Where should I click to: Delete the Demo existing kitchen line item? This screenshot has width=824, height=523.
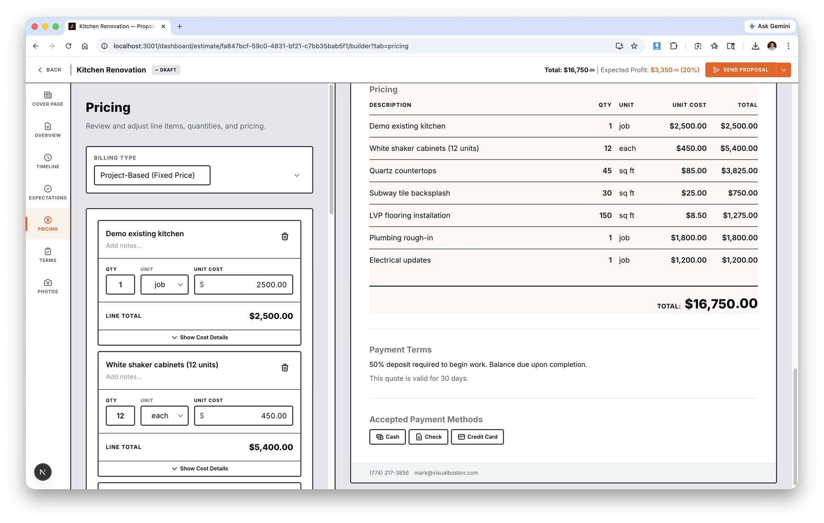pyautogui.click(x=285, y=236)
